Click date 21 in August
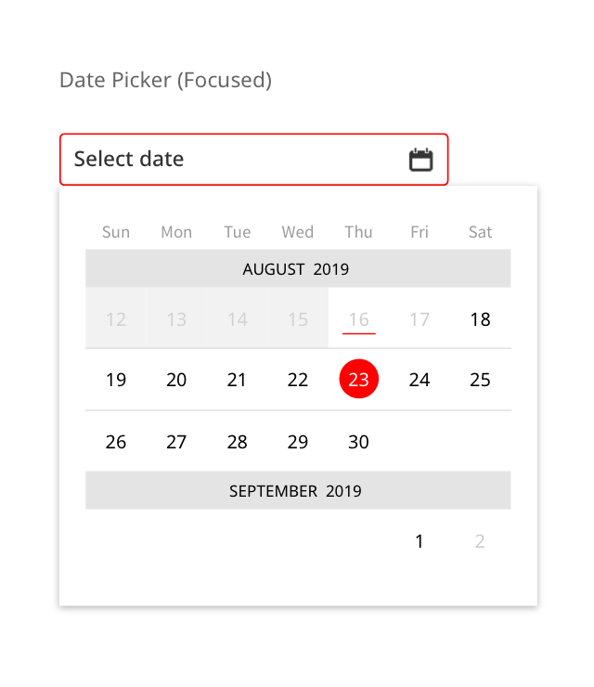This screenshot has width=594, height=687. coord(238,380)
